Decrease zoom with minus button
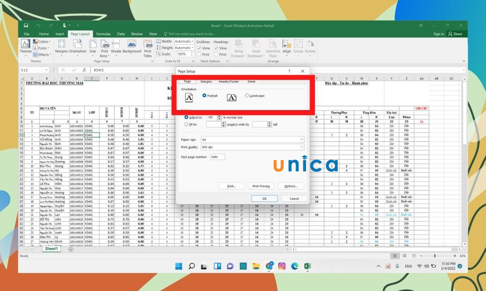Screen dimensions: 486x291 [421, 256]
